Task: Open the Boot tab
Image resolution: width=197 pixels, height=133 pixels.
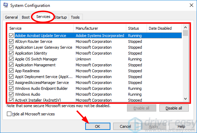Action: [26, 17]
